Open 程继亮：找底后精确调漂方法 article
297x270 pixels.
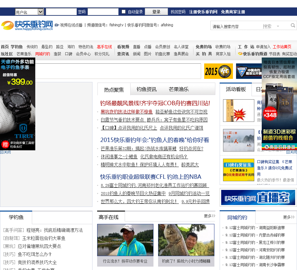pyautogui.click(x=54, y=230)
